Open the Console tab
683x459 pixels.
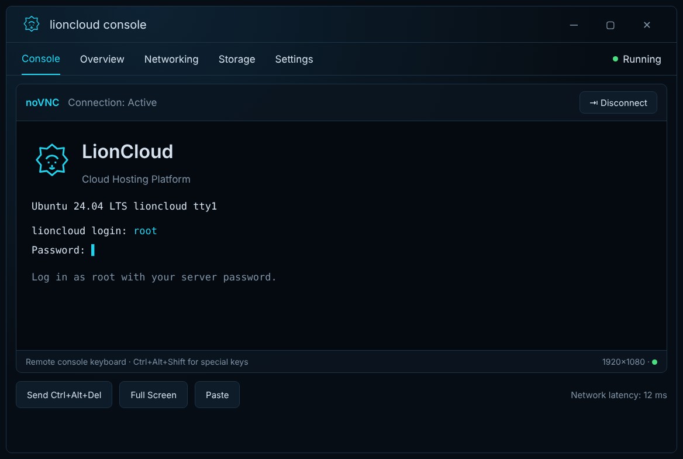[x=41, y=59]
